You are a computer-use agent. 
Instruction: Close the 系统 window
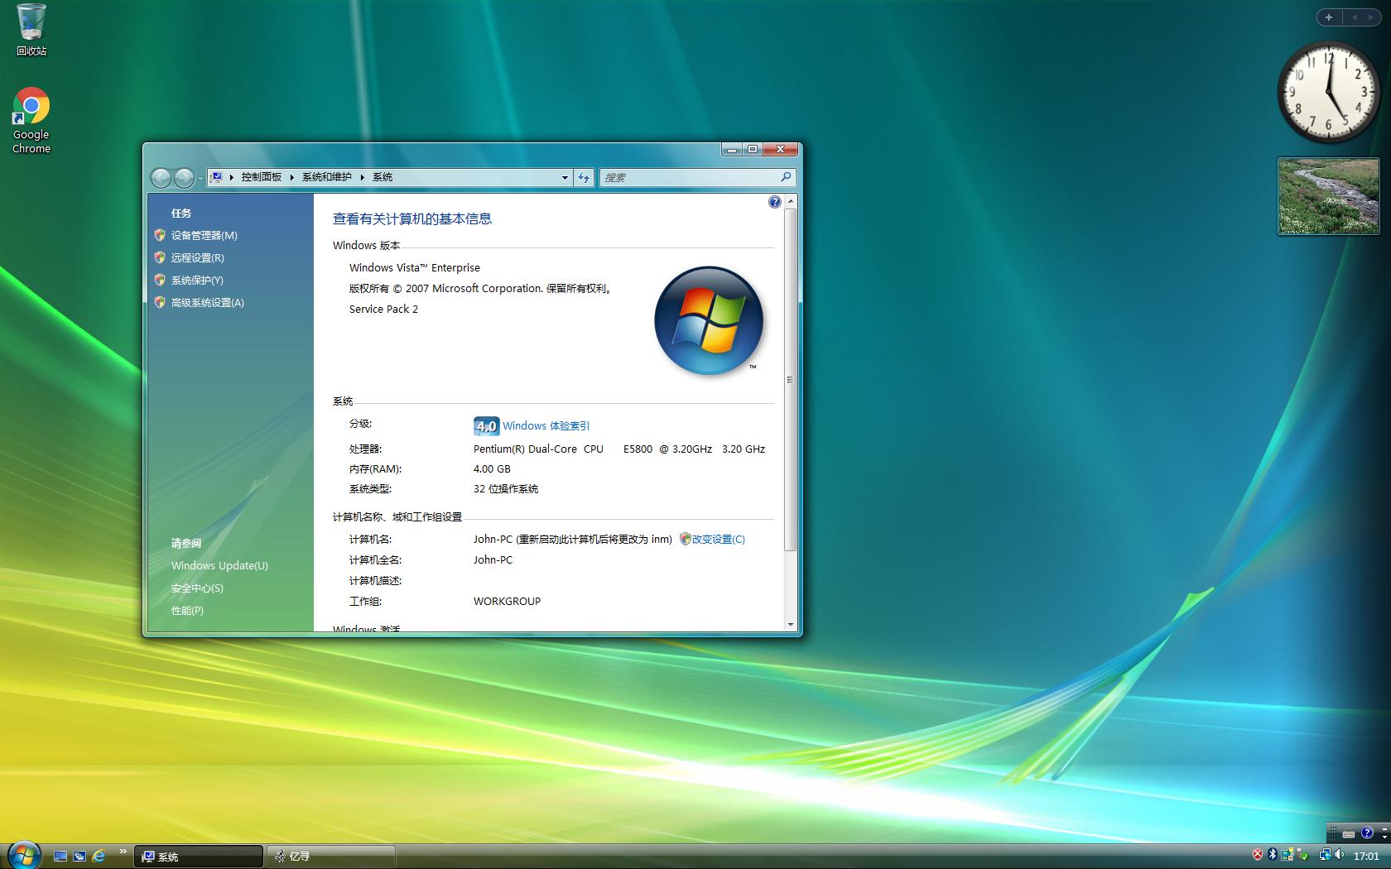pyautogui.click(x=780, y=150)
